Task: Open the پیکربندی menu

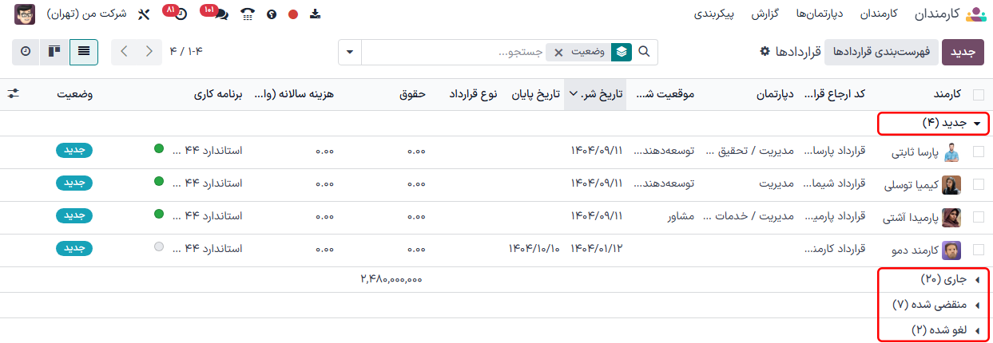Action: tap(714, 14)
